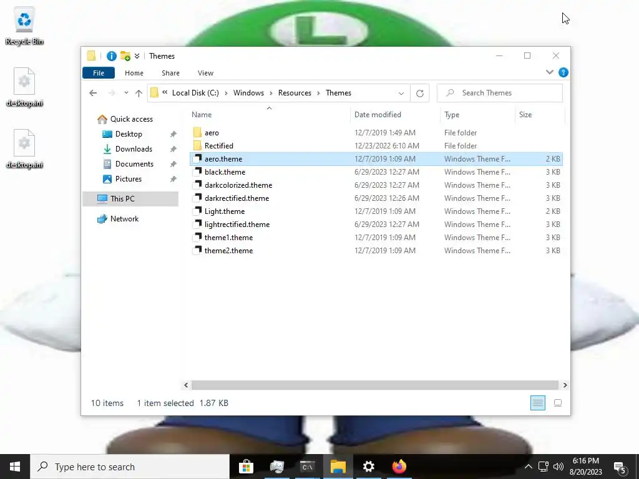Screen dimensions: 639x479
Task: Open Microsoft Store from taskbar
Action: pyautogui.click(x=246, y=467)
